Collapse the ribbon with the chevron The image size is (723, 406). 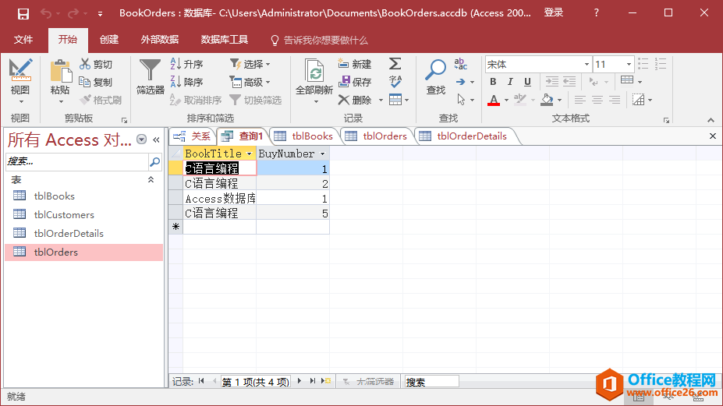click(711, 120)
